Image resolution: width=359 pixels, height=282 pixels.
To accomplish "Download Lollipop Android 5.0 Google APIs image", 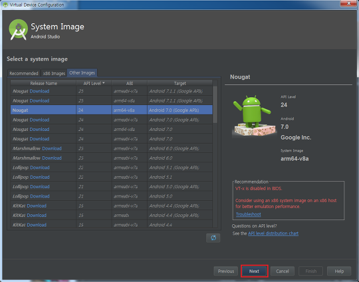I will click(x=40, y=187).
